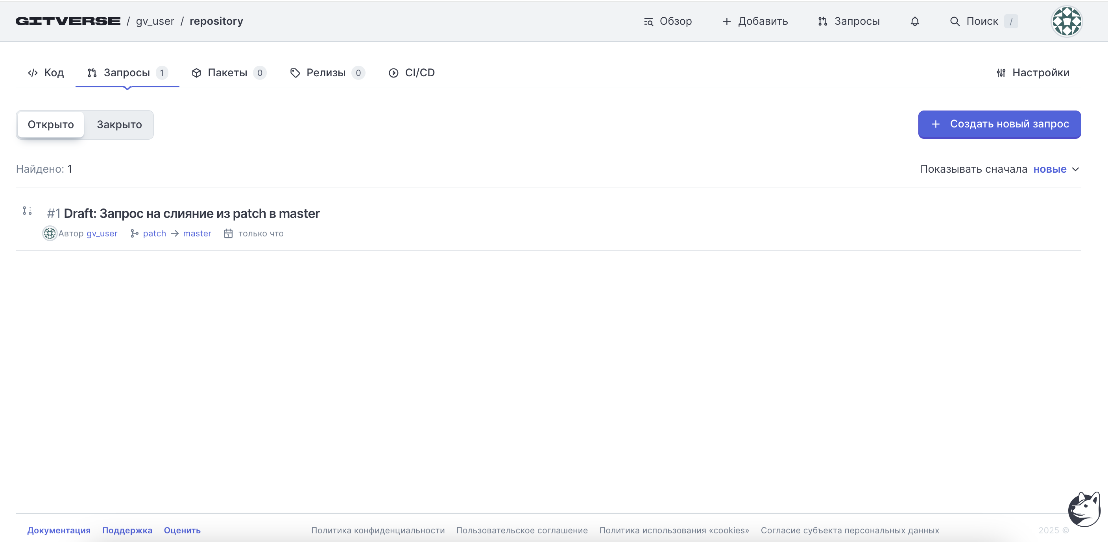
Task: Open repository Настройки
Action: coord(1033,73)
